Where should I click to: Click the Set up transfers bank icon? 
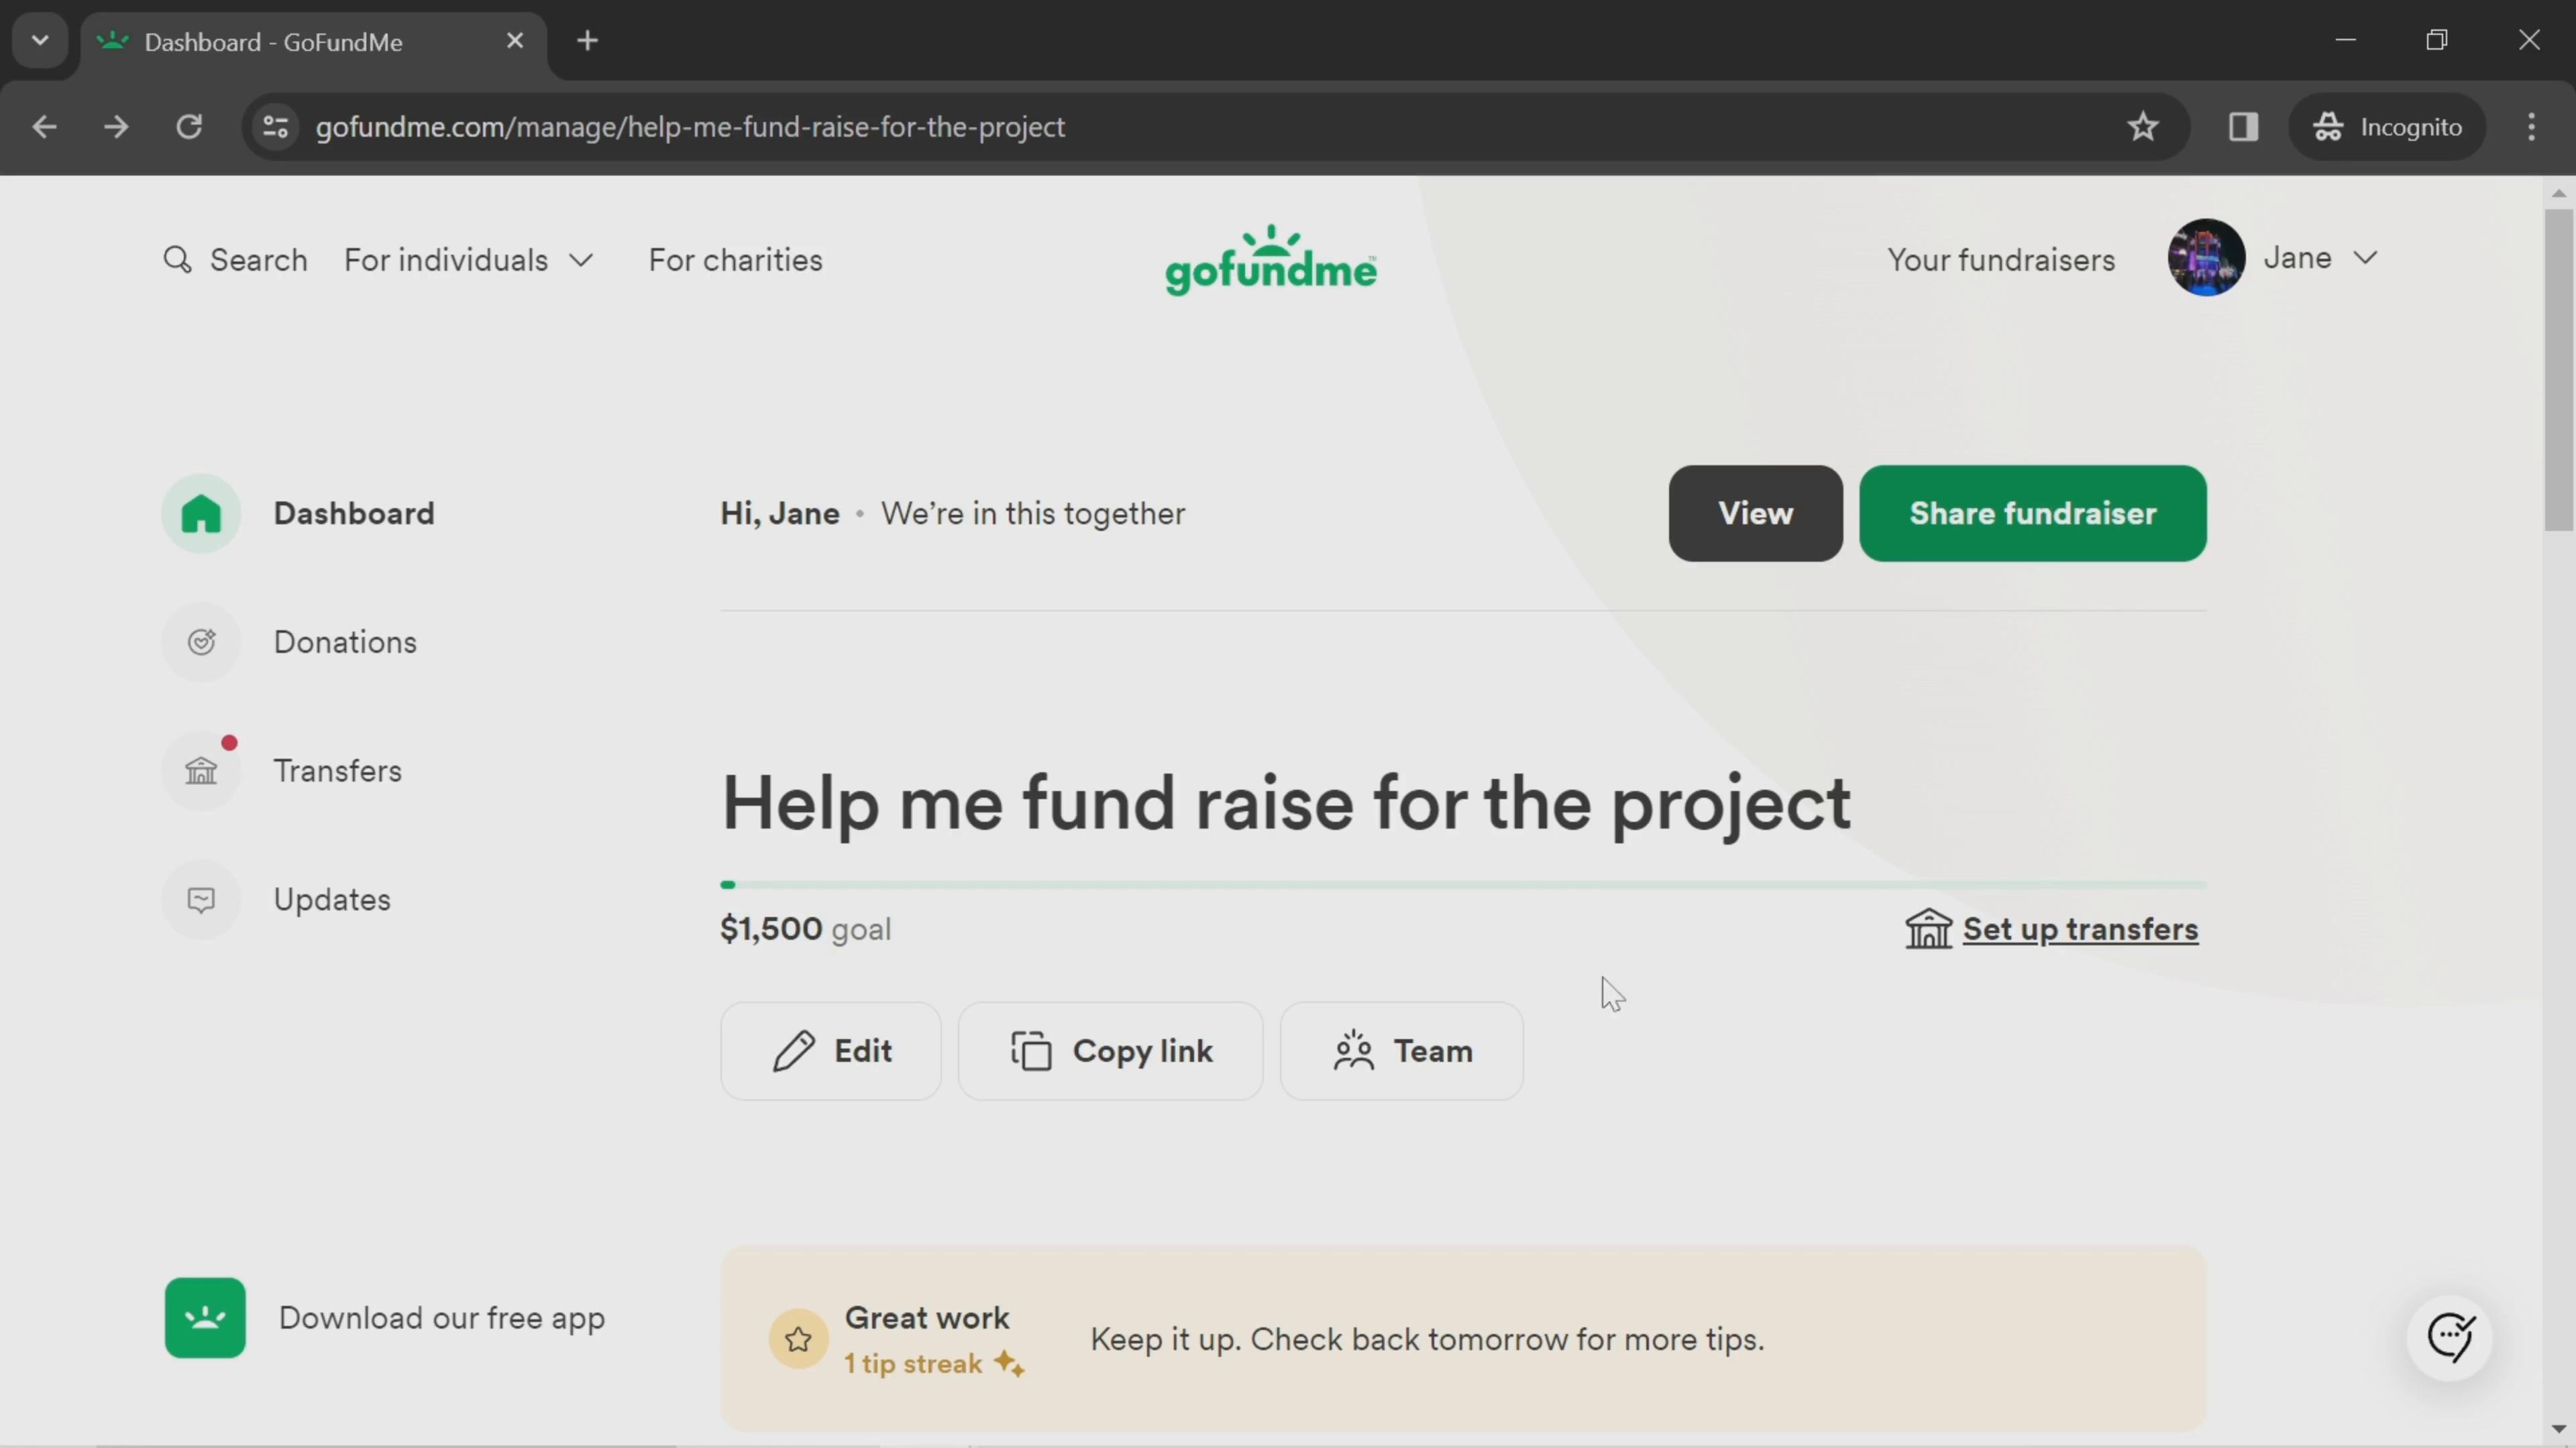1929,928
